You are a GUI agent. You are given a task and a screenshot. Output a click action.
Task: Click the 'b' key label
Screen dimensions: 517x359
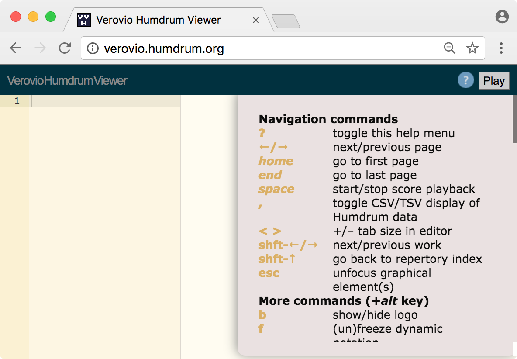click(x=262, y=315)
